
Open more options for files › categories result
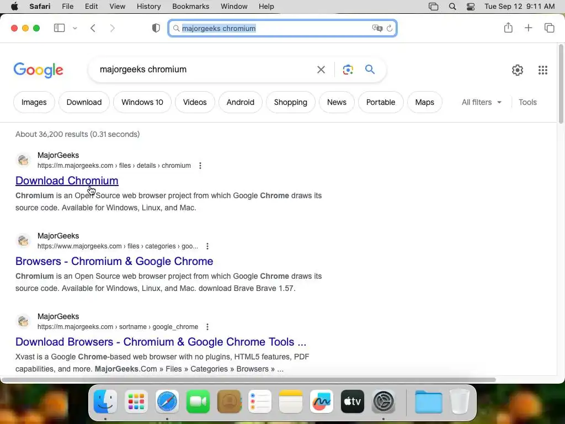click(x=207, y=246)
